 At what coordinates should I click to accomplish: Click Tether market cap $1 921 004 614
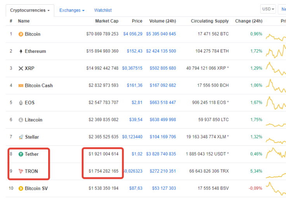pyautogui.click(x=104, y=154)
